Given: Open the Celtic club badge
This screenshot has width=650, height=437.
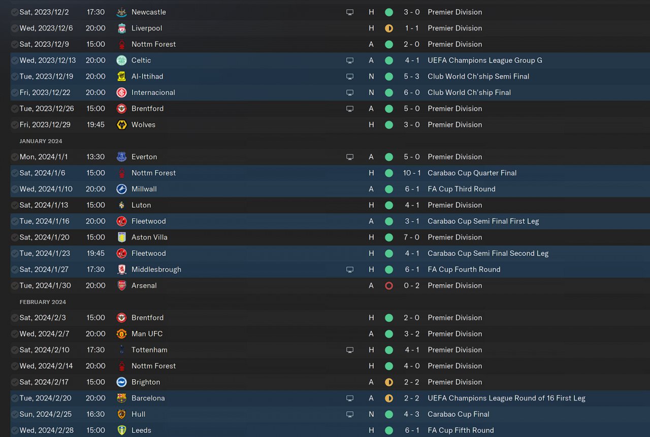Looking at the screenshot, I should pyautogui.click(x=121, y=60).
